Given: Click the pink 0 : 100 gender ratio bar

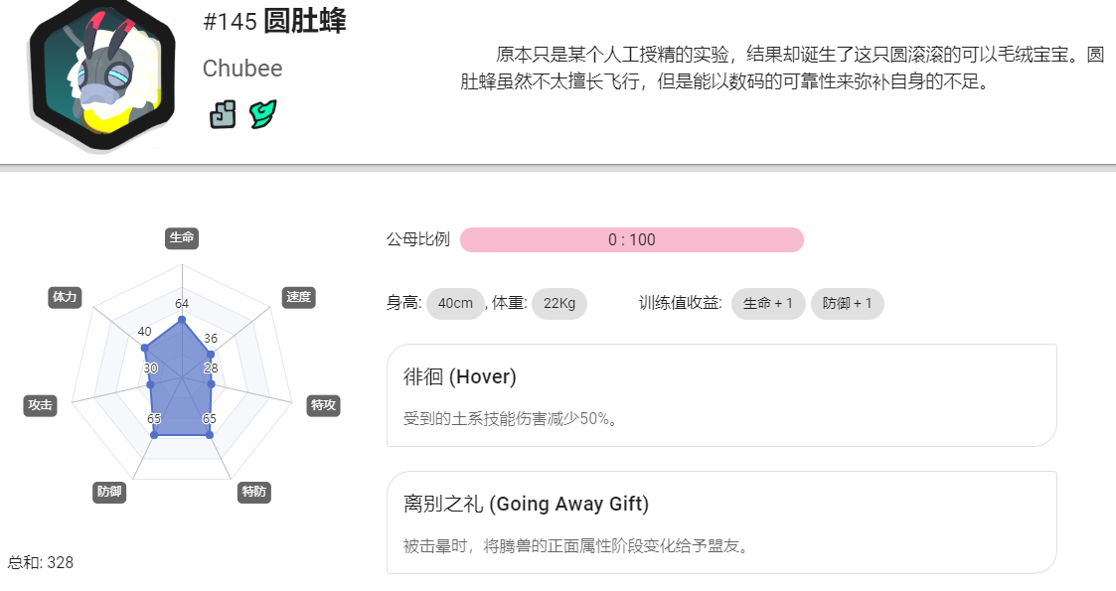Looking at the screenshot, I should 632,239.
